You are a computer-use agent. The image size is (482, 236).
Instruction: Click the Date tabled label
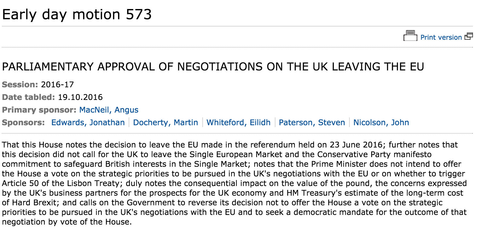tap(28, 97)
